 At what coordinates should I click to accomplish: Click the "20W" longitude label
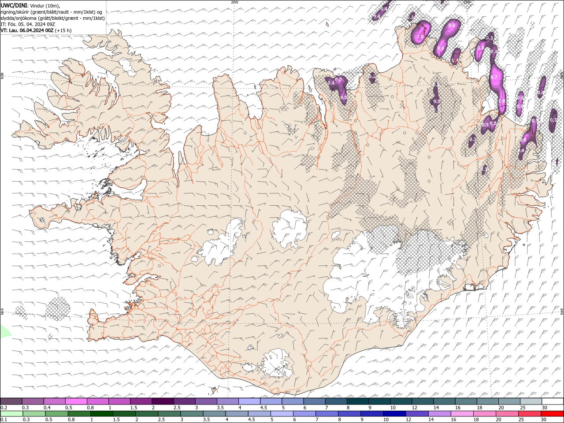click(234, 2)
